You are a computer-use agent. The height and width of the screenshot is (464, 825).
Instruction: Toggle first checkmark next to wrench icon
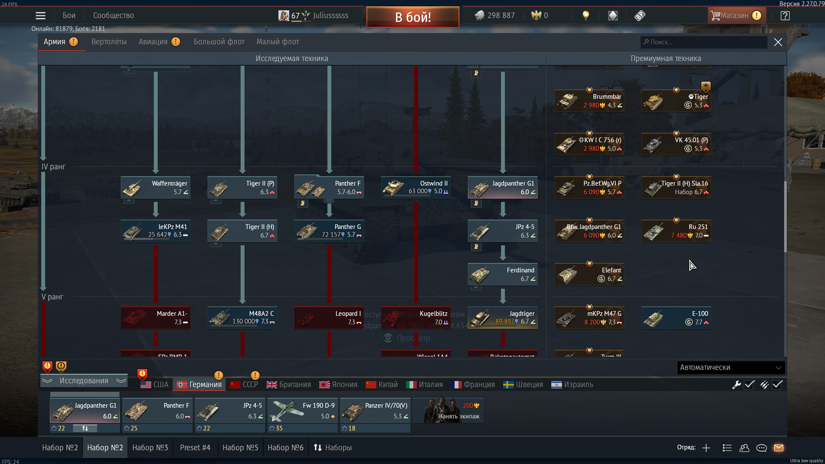point(749,385)
